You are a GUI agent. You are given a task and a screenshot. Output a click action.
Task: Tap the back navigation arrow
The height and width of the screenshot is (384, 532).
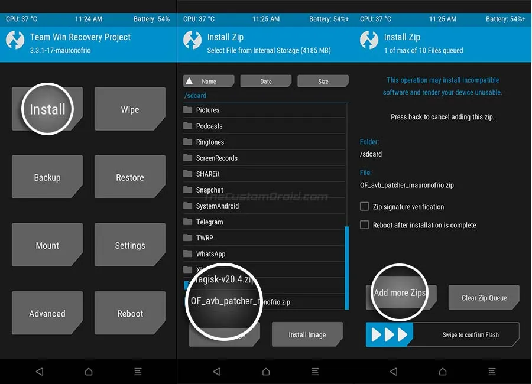pyautogui.click(x=39, y=372)
